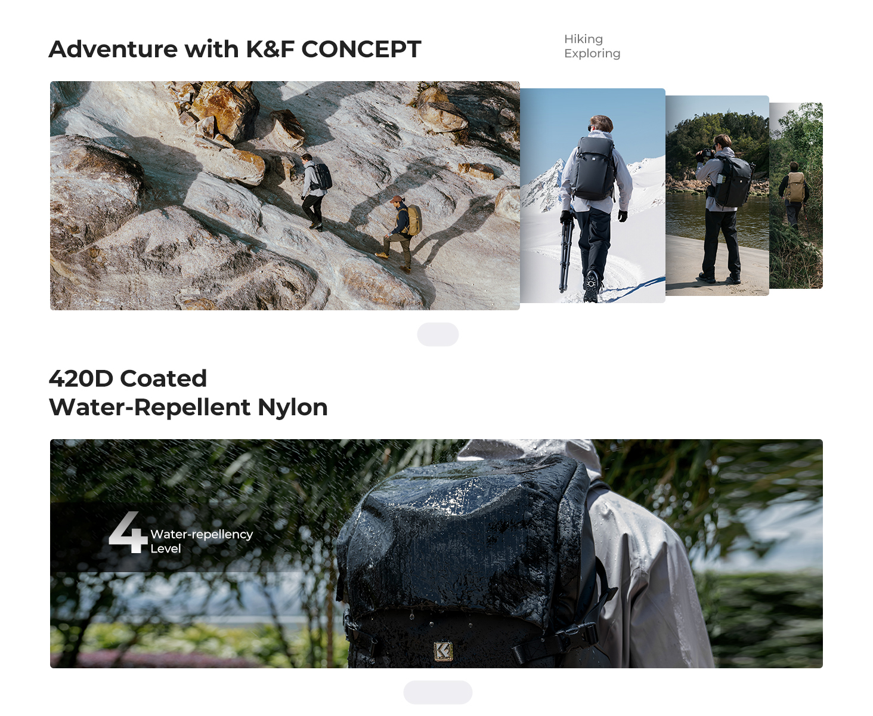Click the 'Water-repellency Level' label
Screen dimensions: 873x716
pyautogui.click(x=202, y=541)
